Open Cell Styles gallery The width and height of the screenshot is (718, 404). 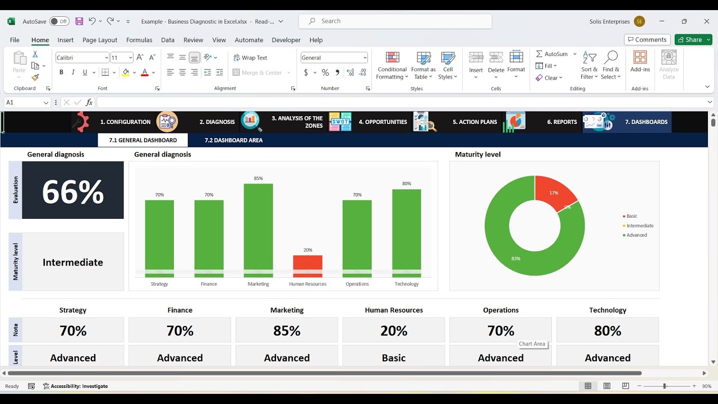tap(448, 66)
